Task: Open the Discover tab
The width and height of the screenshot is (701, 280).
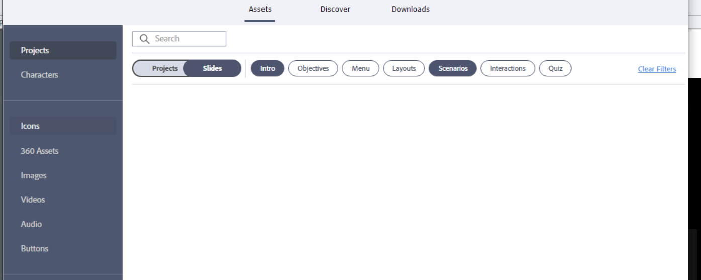Action: point(335,9)
